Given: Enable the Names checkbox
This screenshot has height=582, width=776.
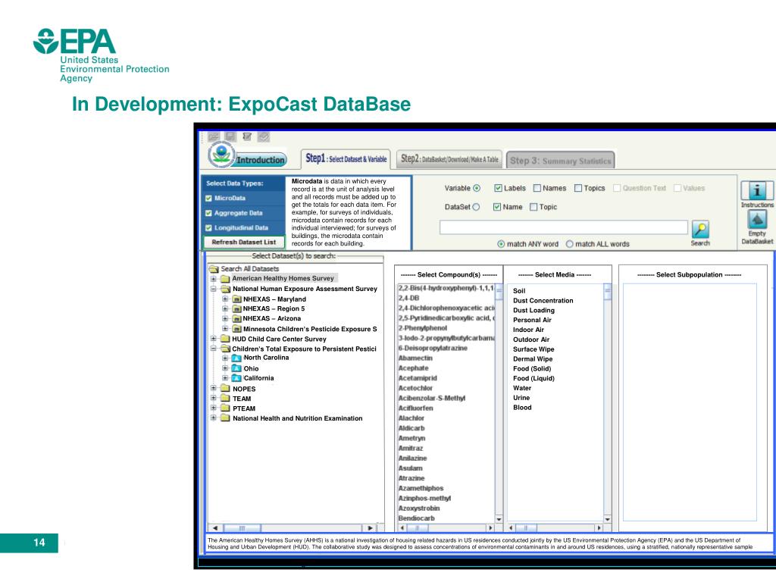Looking at the screenshot, I should (x=537, y=188).
